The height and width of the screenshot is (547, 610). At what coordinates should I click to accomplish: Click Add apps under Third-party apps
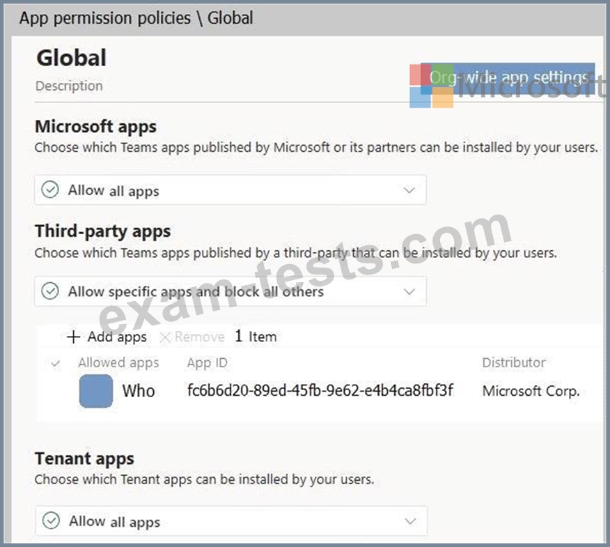point(107,337)
